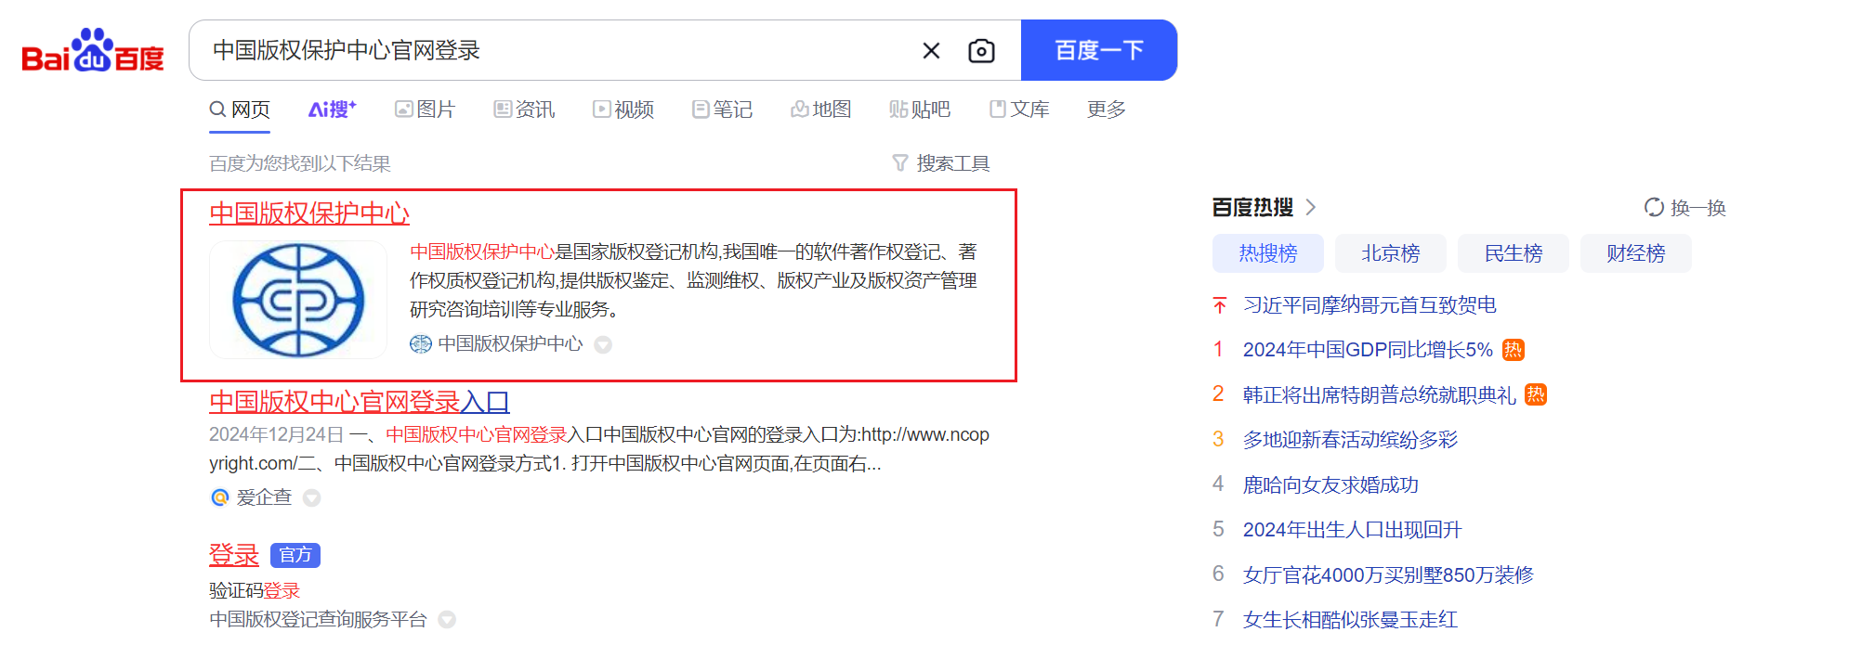Click the small globe favicon before 中国版权保护中心
The width and height of the screenshot is (1861, 645).
pos(421,344)
